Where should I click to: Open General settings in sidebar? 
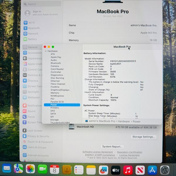[x=33, y=47]
